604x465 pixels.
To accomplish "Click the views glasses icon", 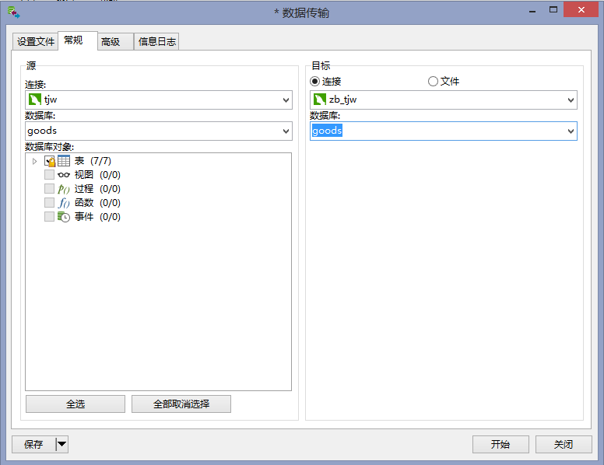I will click(x=64, y=175).
